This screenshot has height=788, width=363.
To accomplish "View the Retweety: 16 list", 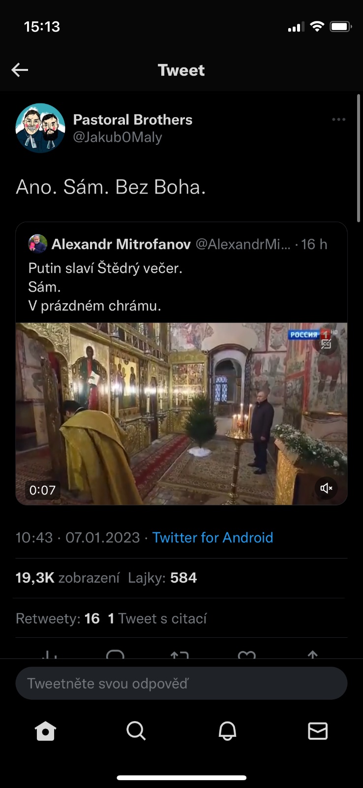I will click(x=58, y=618).
